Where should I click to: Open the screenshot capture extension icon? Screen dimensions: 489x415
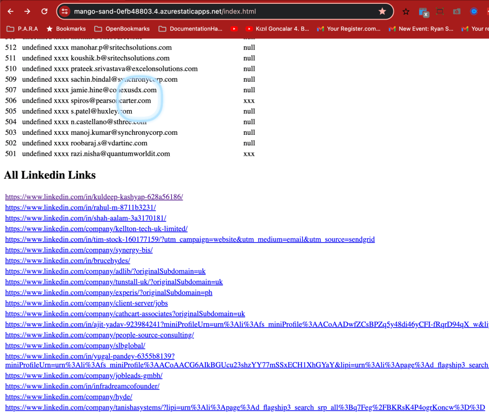pyautogui.click(x=440, y=12)
